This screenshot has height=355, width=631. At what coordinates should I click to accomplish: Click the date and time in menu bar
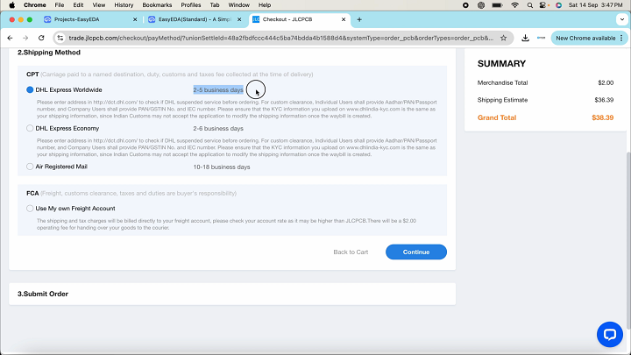pos(595,5)
